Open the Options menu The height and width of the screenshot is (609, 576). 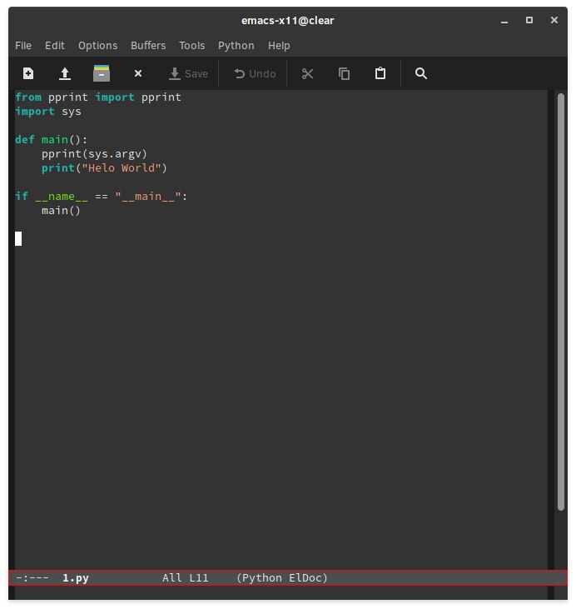click(98, 46)
